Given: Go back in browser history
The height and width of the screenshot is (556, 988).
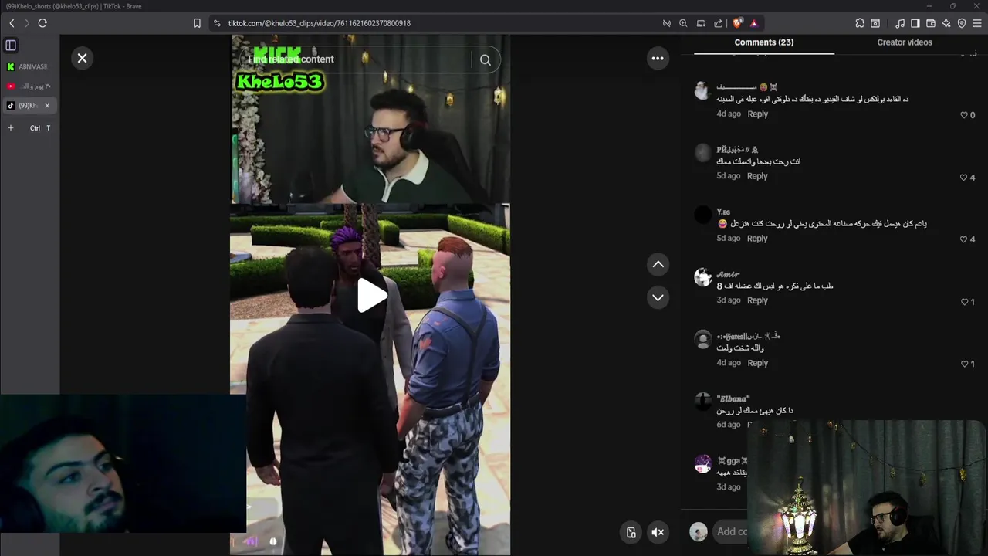Looking at the screenshot, I should (12, 23).
